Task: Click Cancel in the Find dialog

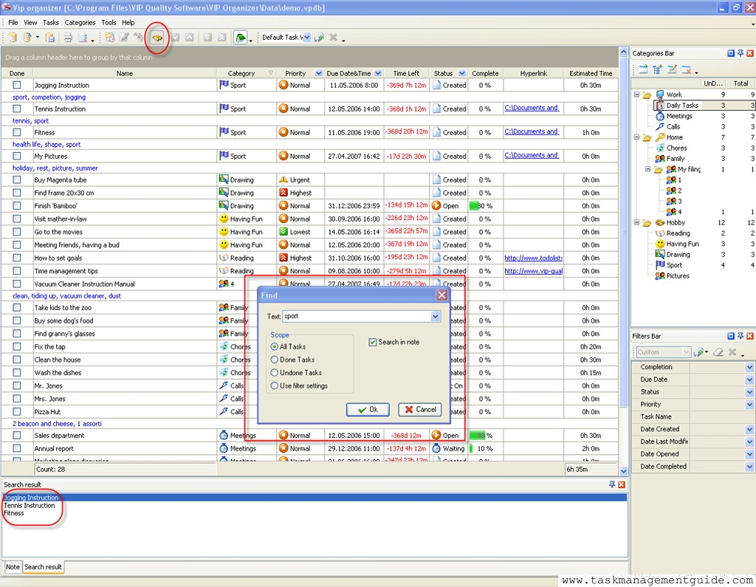Action: [x=420, y=410]
